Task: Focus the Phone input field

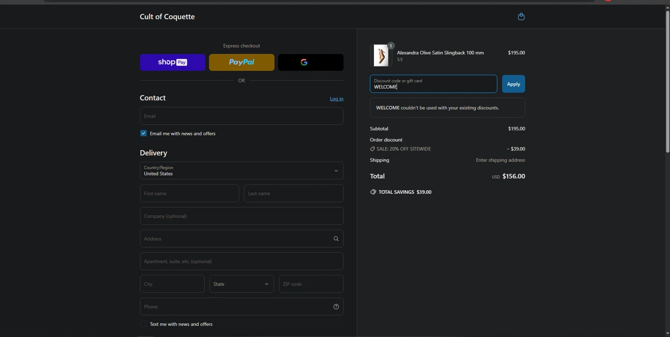Action: 242,307
